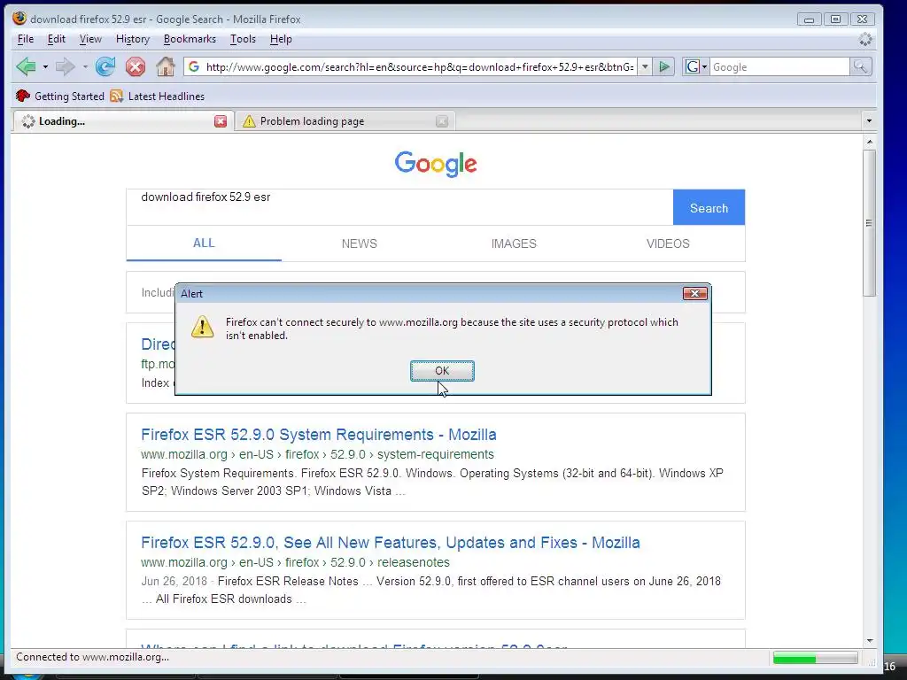Open the Getting Started bookmark
The width and height of the screenshot is (907, 680).
click(60, 96)
